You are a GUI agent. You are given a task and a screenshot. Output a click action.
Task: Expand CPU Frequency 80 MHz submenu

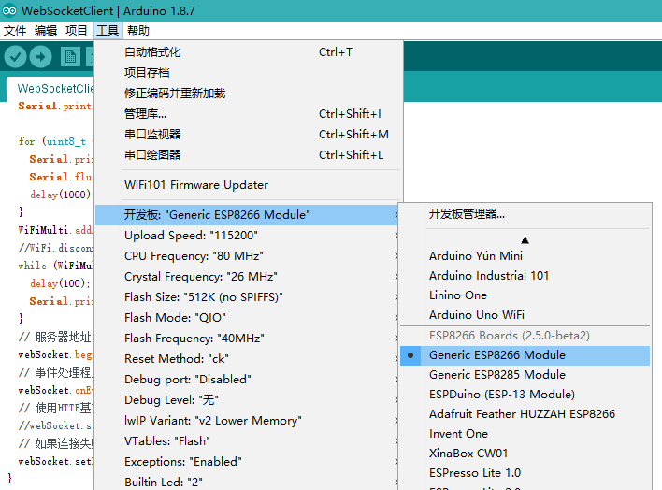248,256
